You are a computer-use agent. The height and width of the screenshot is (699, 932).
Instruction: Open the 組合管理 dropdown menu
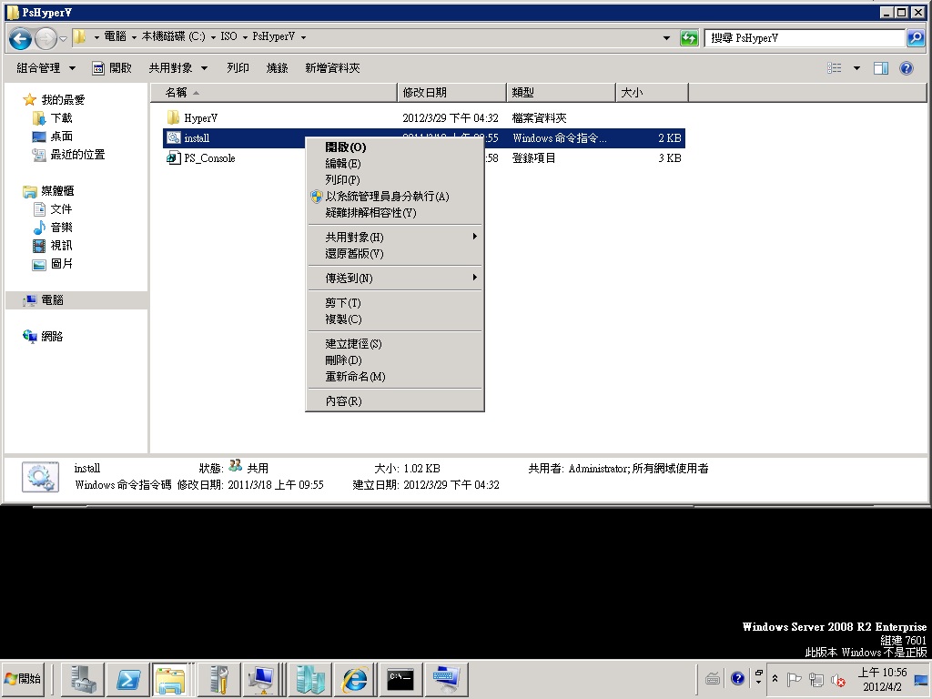coord(46,68)
